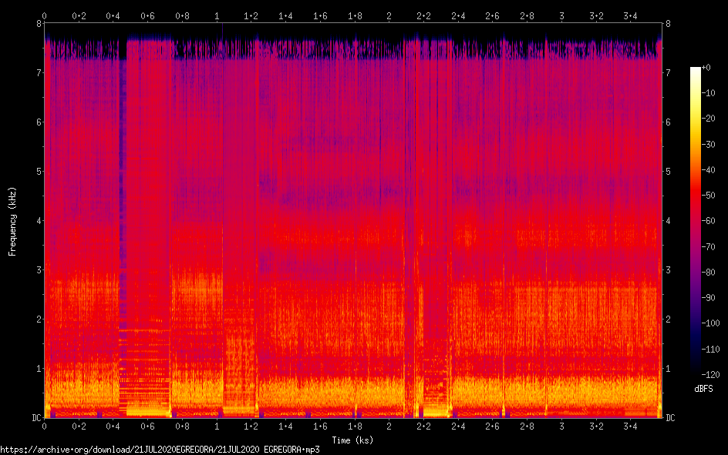
Task: Click the archive.org mp3 URL text
Action: tap(160, 450)
